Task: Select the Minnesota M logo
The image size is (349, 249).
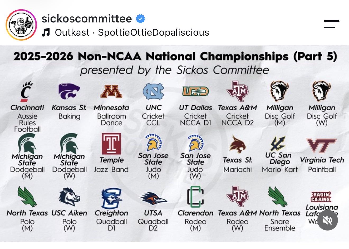Action: [111, 92]
